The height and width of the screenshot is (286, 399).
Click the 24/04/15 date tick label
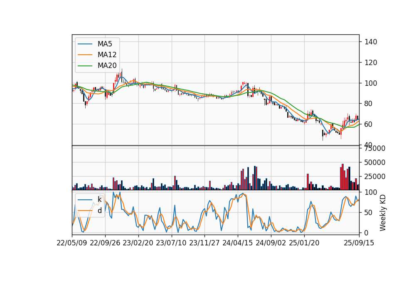pos(238,243)
